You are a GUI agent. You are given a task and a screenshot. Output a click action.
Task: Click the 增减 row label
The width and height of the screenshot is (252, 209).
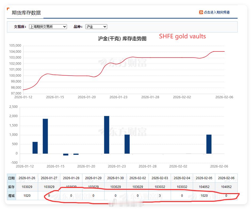tap(11, 196)
